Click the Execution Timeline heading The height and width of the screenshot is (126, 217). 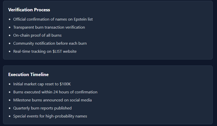28,75
